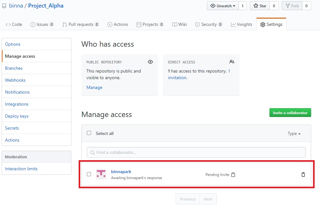Viewport: 320px width, 210px height.
Task: Click the Next pagination button
Action: point(208,199)
